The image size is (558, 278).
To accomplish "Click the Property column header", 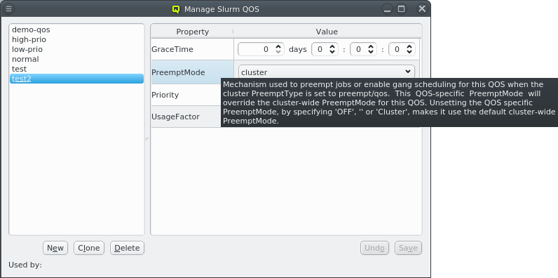I will [x=193, y=32].
